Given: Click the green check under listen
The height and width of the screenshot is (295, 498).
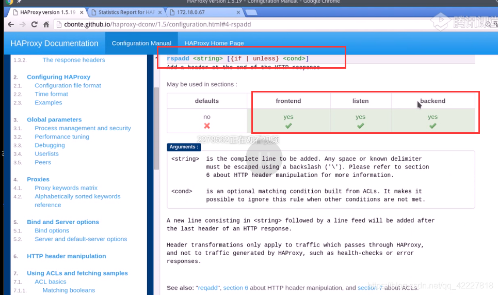Looking at the screenshot, I should [x=361, y=126].
